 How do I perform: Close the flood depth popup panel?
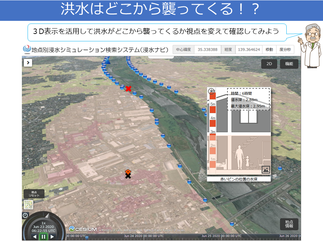click(x=211, y=91)
